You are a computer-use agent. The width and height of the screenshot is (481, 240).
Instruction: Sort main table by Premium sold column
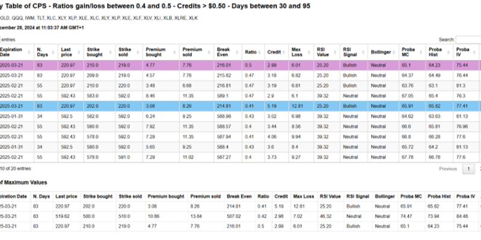point(193,52)
